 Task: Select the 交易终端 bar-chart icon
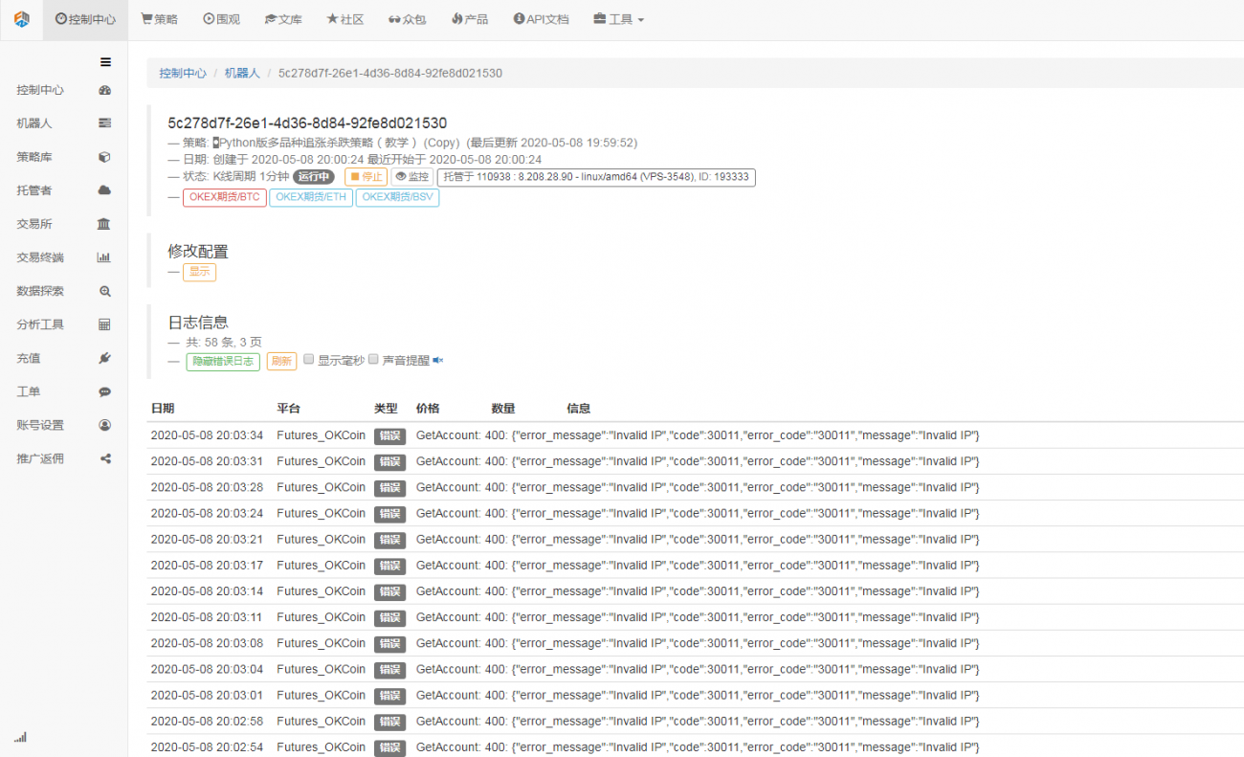[105, 256]
